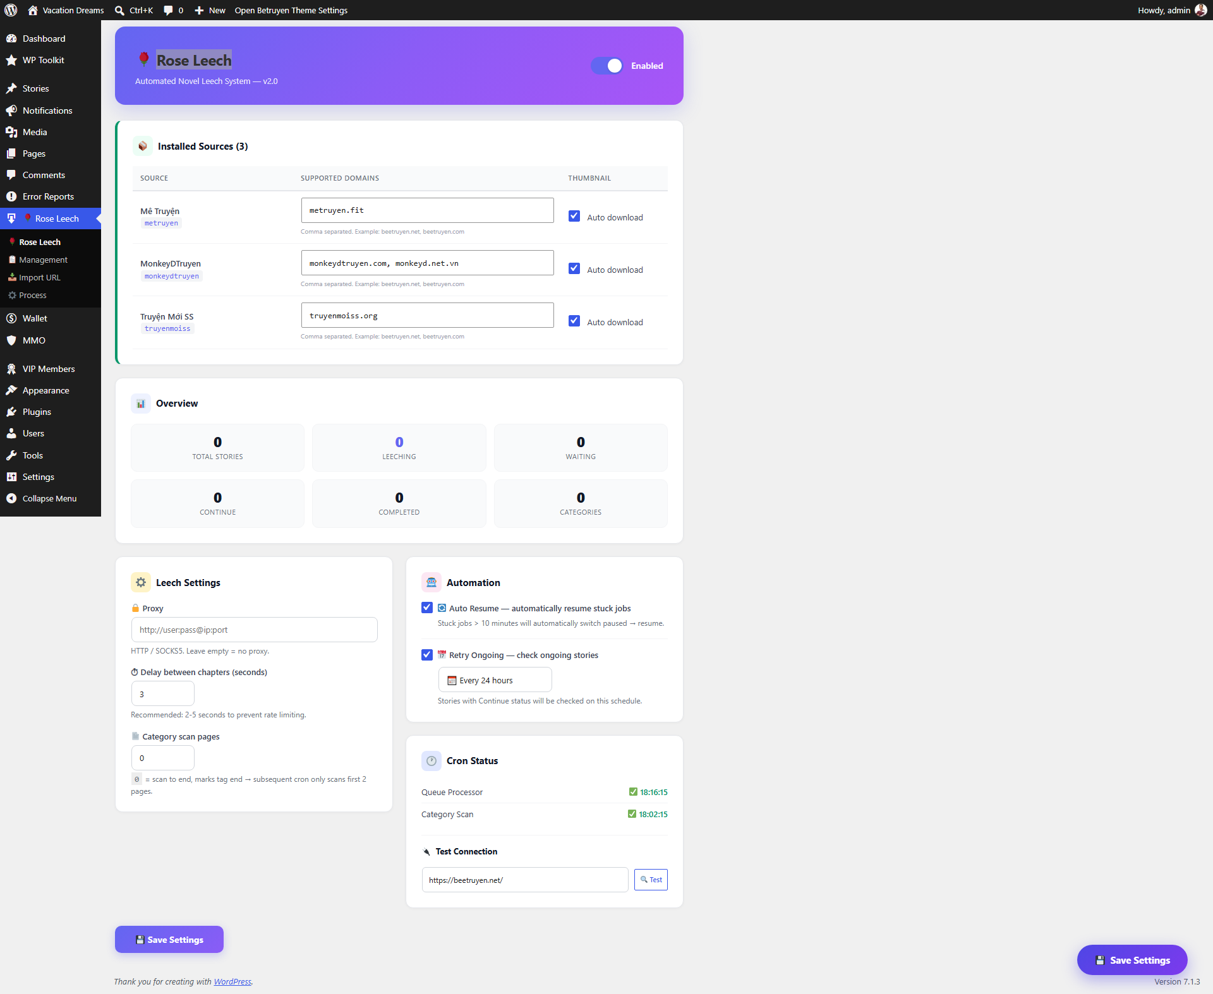This screenshot has height=994, width=1213.
Task: Click the Appearance paintbrush icon
Action: tap(11, 390)
